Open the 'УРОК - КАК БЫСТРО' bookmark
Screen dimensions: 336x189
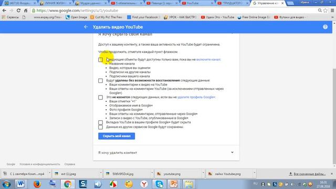point(180,17)
